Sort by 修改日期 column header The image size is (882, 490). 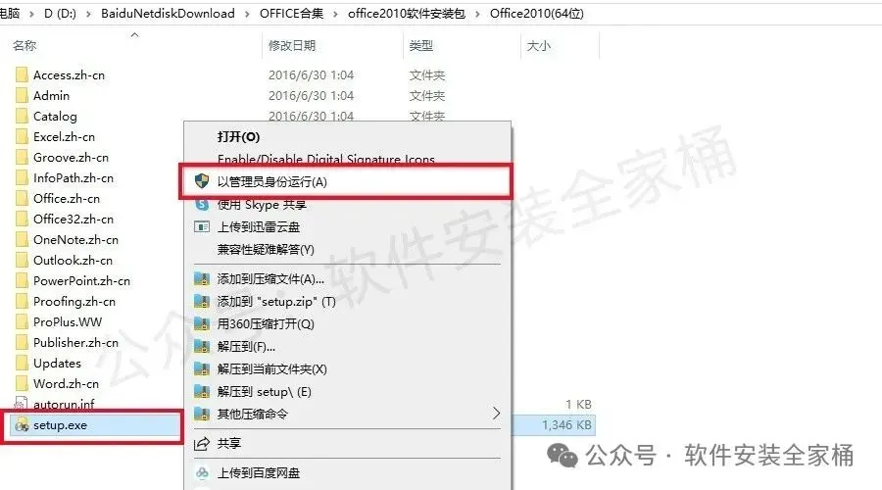tap(292, 45)
